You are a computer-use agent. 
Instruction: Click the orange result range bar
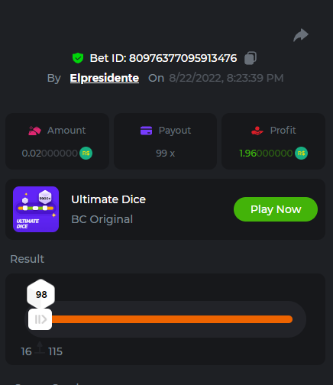click(x=172, y=319)
